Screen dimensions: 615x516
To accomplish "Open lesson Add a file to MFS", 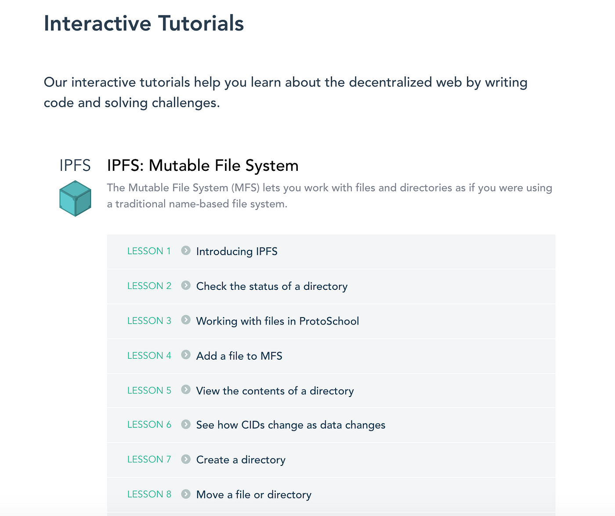I will tap(239, 356).
